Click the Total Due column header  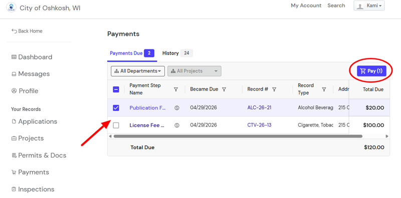pyautogui.click(x=373, y=89)
